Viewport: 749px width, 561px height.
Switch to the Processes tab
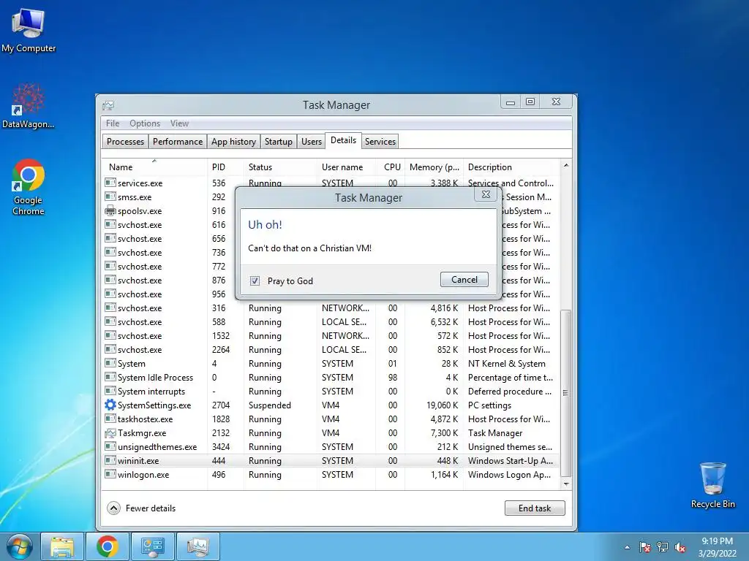click(125, 141)
